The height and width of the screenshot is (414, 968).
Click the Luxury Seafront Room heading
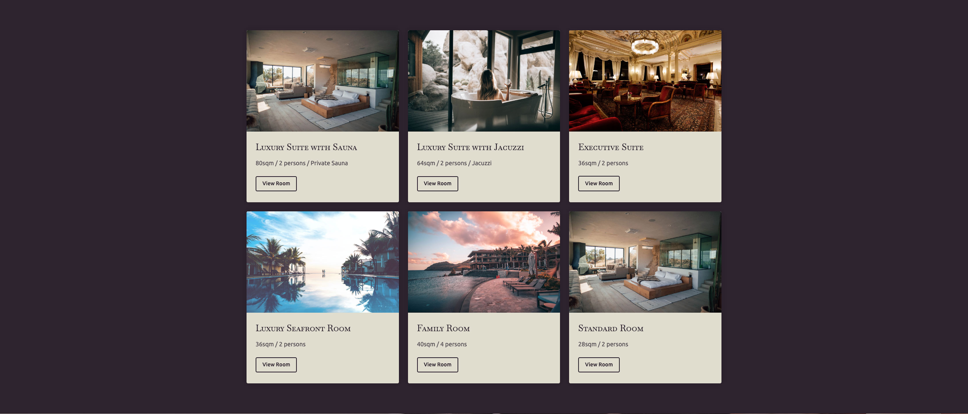click(x=303, y=328)
